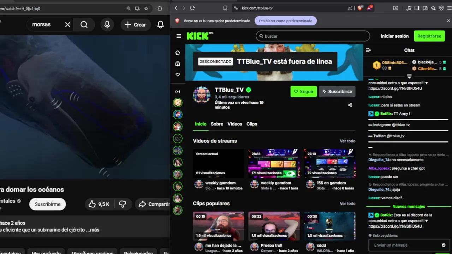Click Suscribirse on TTBlue_TV channel
The image size is (452, 254).
(x=337, y=91)
